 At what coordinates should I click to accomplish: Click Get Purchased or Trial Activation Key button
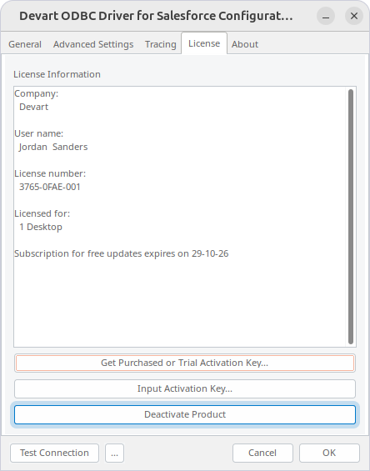coord(185,363)
